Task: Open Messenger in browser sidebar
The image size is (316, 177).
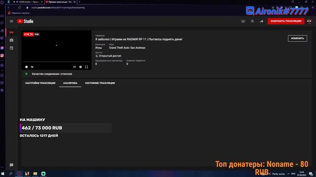Action: (x=2, y=48)
